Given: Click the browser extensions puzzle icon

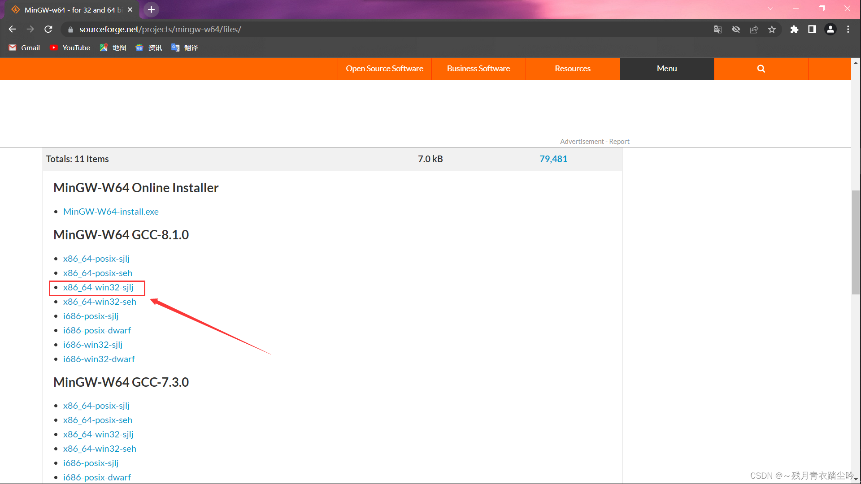Looking at the screenshot, I should tap(794, 29).
